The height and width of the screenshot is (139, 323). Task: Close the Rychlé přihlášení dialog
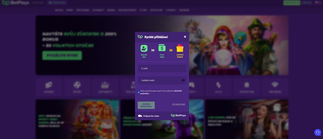coord(185,37)
